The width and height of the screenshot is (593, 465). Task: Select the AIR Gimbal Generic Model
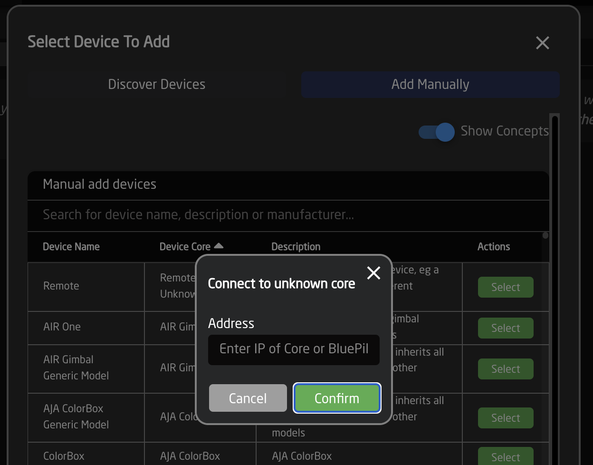coord(505,369)
